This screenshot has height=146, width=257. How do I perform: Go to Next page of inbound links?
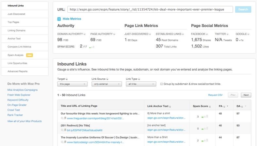[x=246, y=95]
